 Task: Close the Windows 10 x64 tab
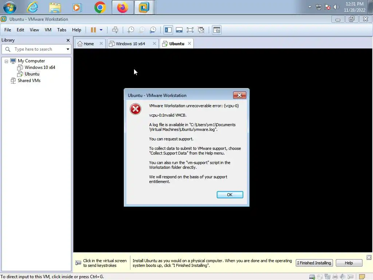(154, 44)
